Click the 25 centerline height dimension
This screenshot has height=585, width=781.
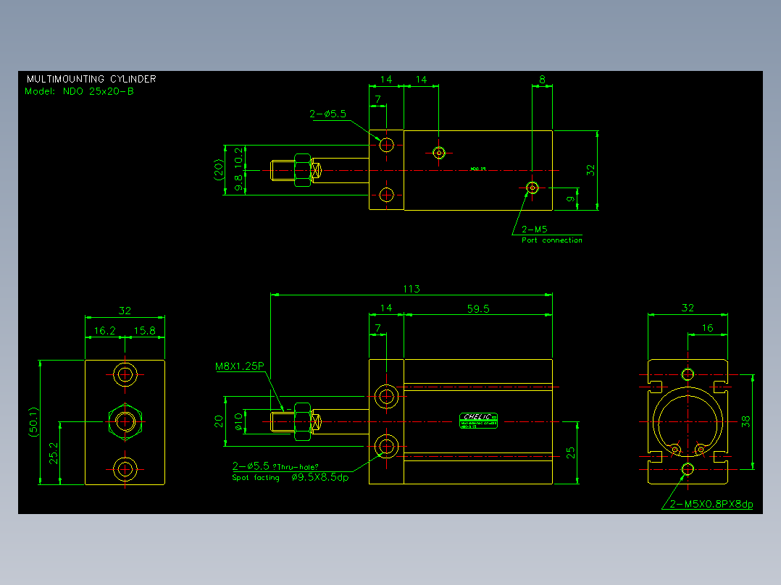point(571,453)
